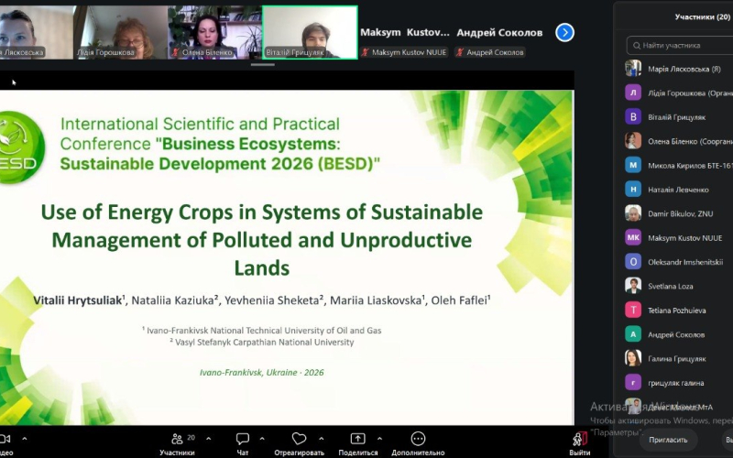Click Андрей Соколов avatar in participant list
Viewport: 733px width, 458px height.
click(x=633, y=334)
